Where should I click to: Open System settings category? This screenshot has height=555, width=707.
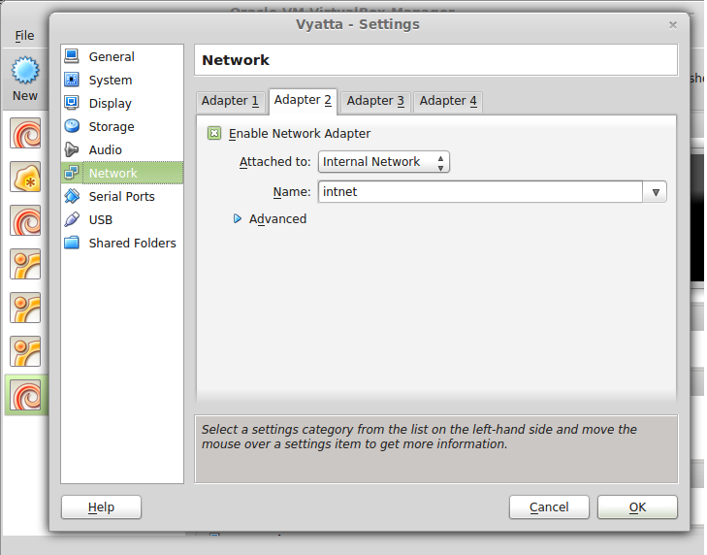122,80
